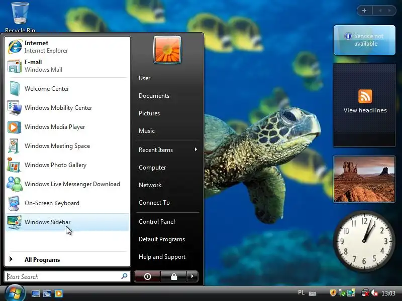Launch Windows Photo Gallery
402x301 pixels.
coord(67,165)
